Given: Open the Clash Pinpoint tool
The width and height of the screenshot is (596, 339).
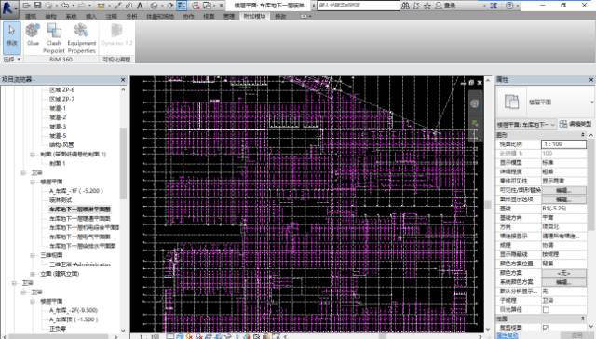Looking at the screenshot, I should point(54,38).
